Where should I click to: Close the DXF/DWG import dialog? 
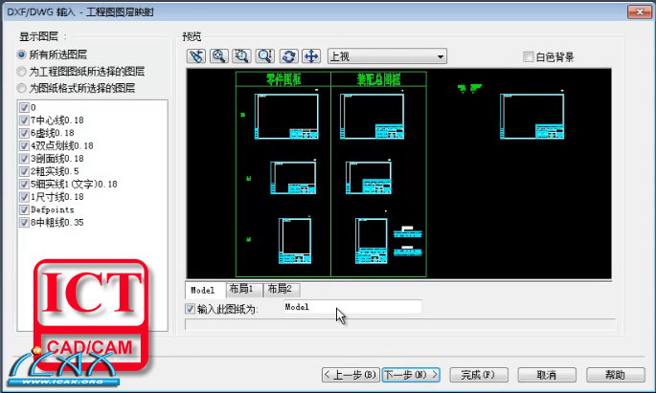[x=640, y=11]
